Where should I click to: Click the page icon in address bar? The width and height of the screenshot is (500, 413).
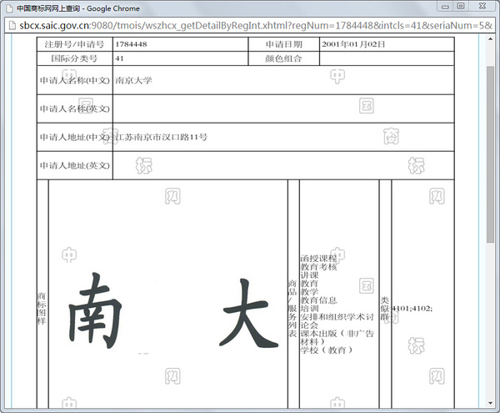pyautogui.click(x=12, y=25)
